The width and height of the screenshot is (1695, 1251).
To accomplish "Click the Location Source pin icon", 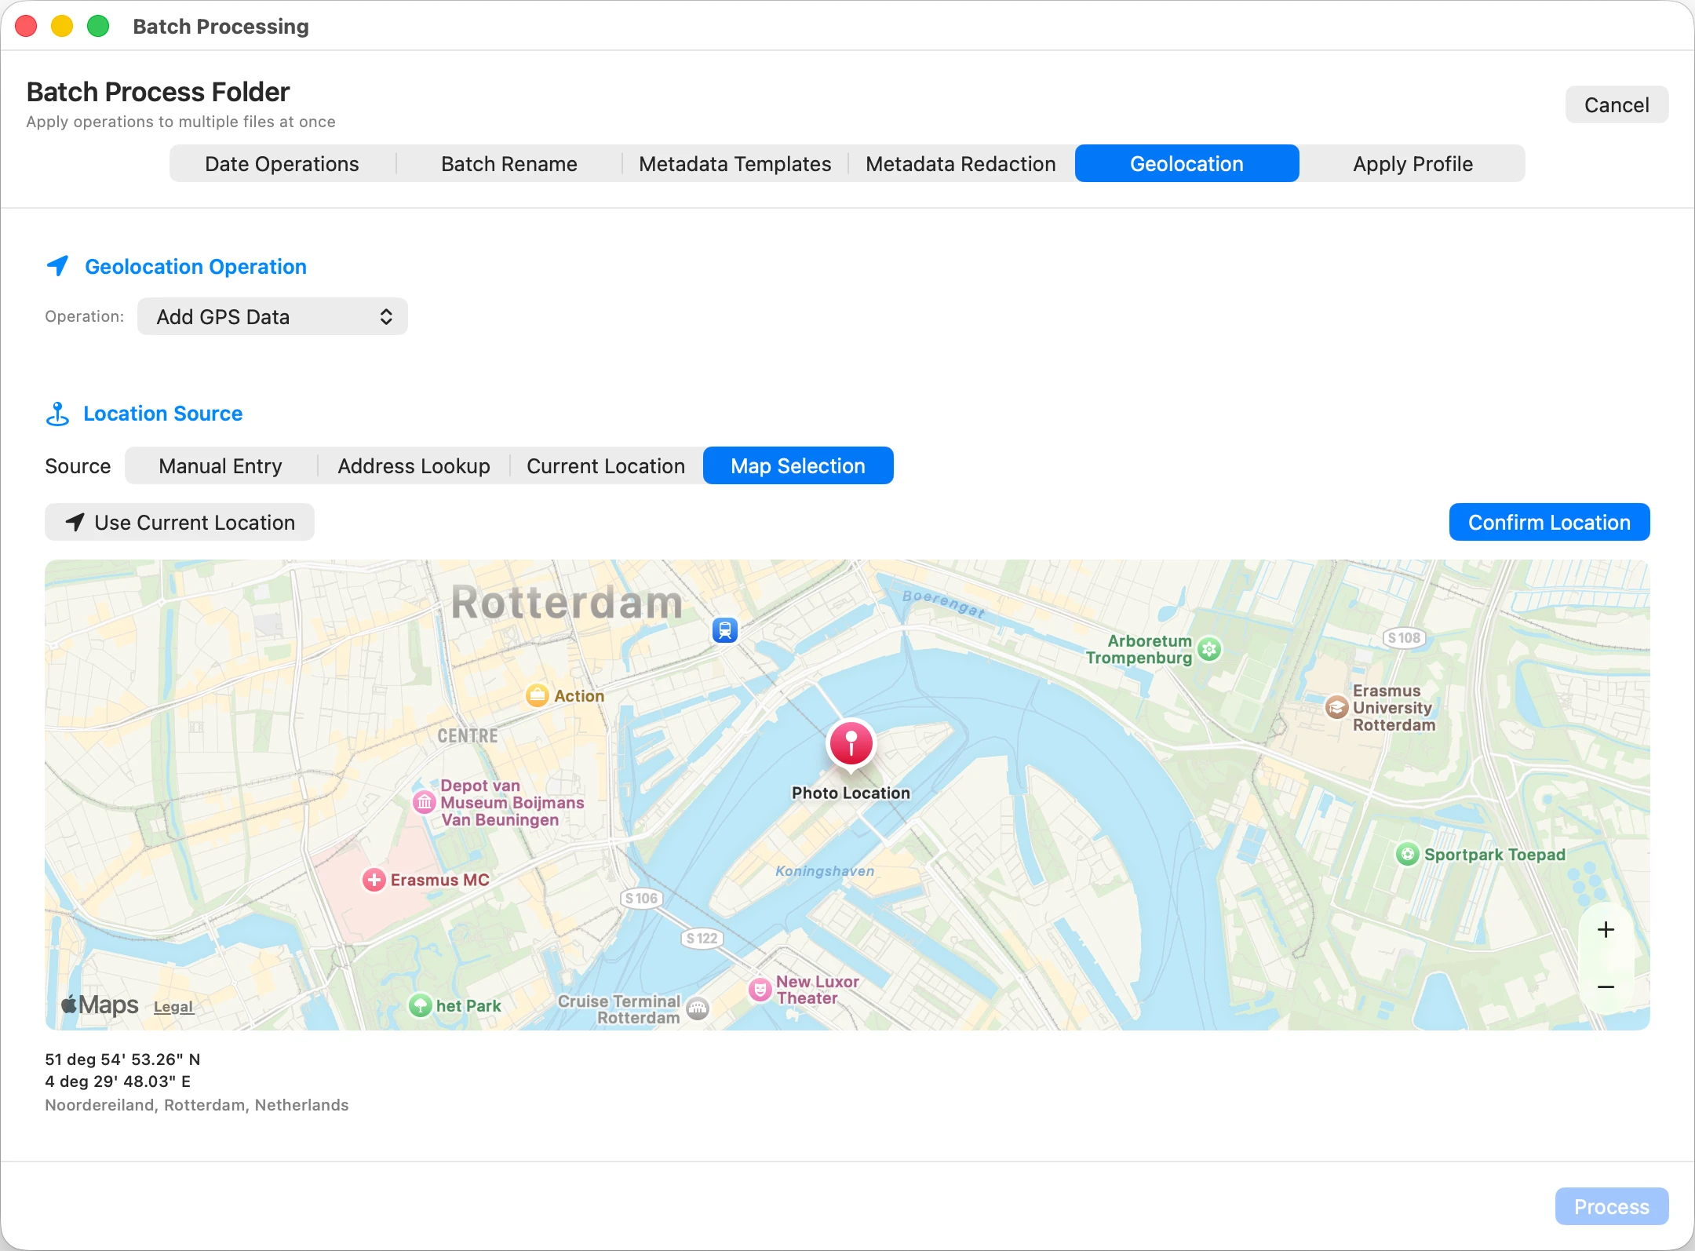I will pos(57,414).
